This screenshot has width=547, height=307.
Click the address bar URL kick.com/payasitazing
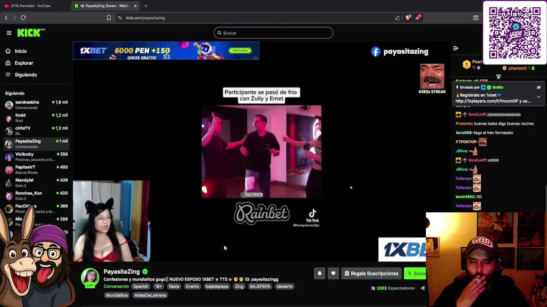(145, 18)
